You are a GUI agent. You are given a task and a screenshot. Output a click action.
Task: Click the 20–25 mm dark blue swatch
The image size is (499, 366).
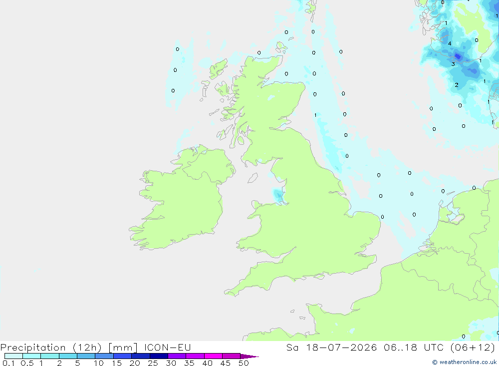click(140, 356)
